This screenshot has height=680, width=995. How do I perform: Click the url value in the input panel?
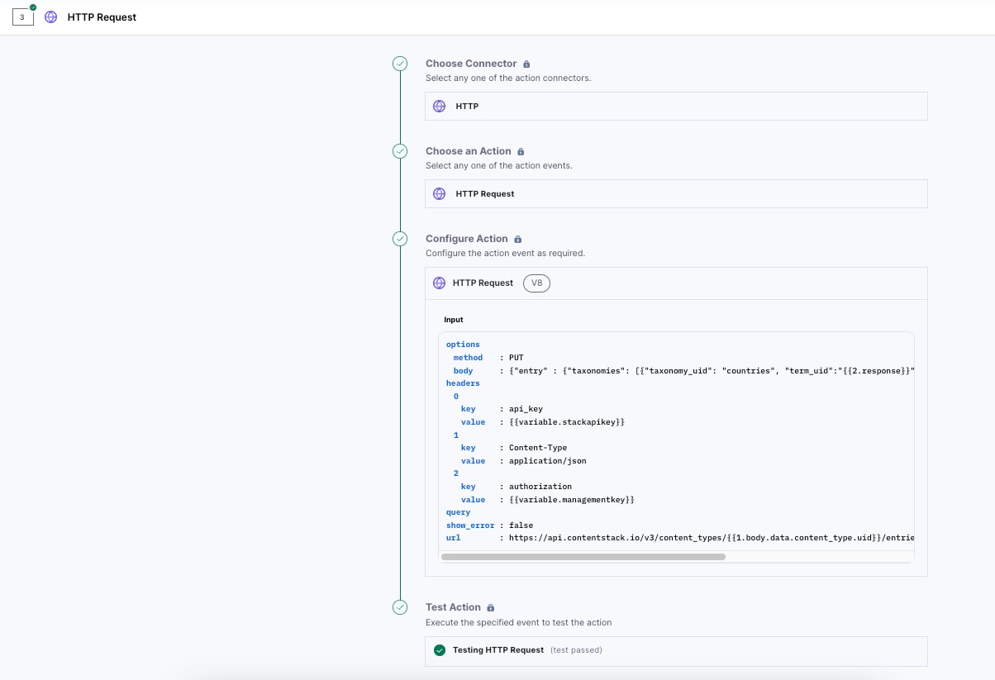pos(711,538)
